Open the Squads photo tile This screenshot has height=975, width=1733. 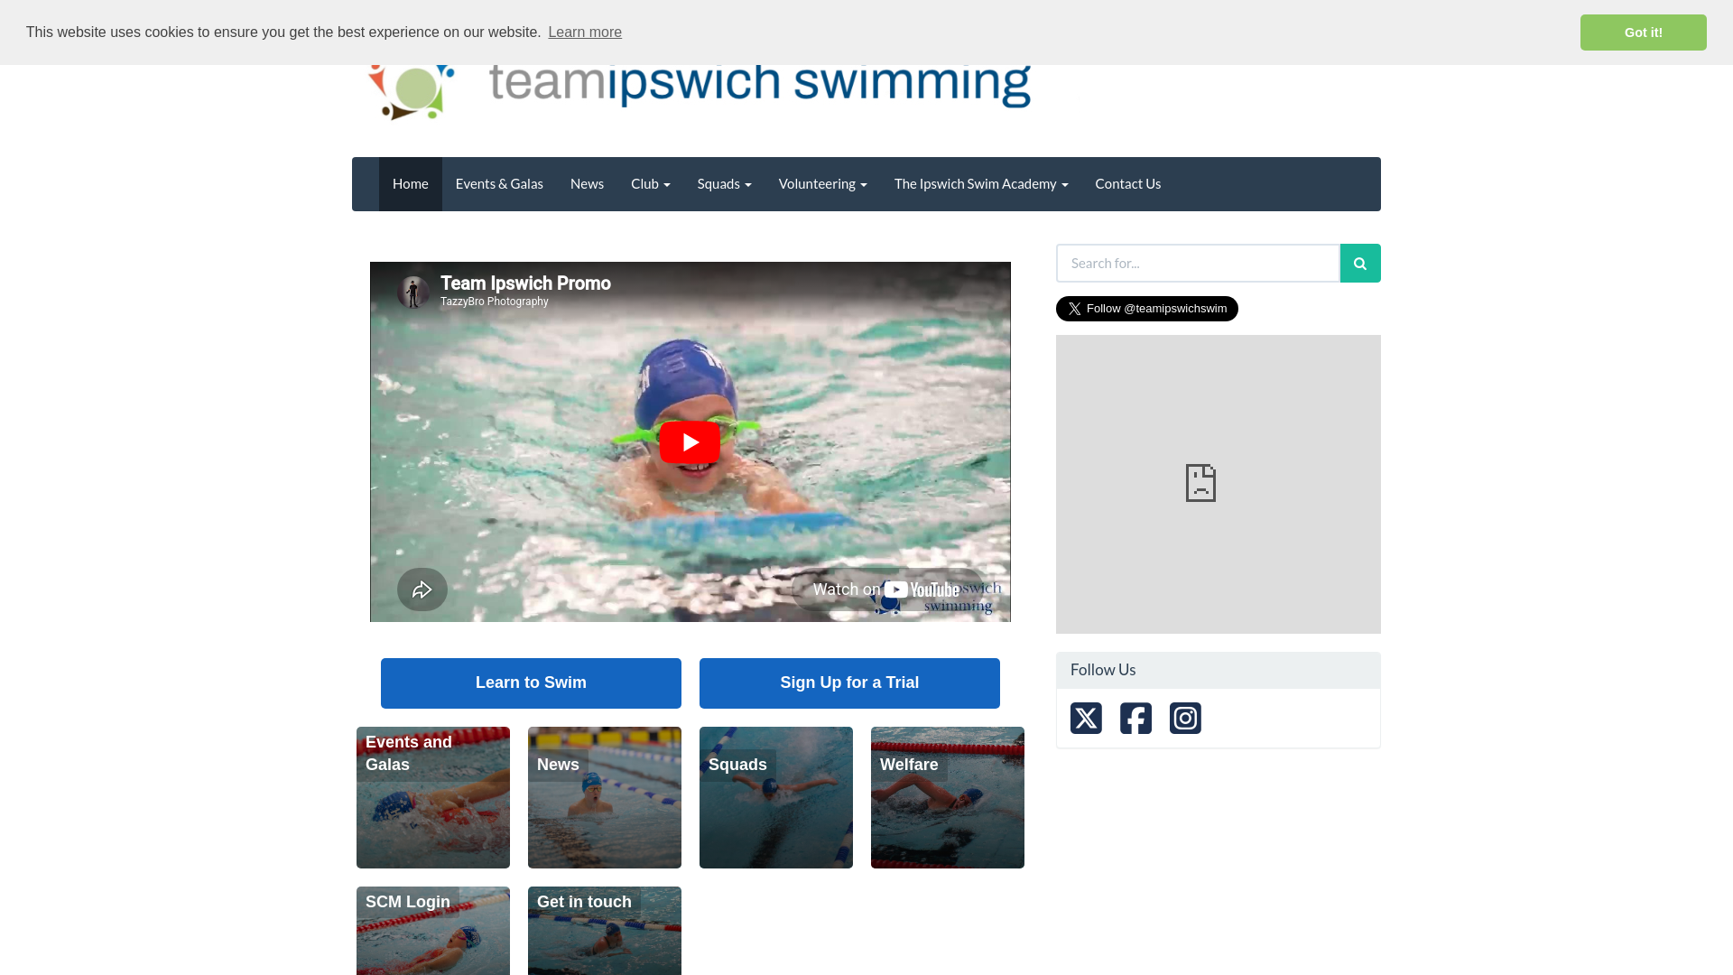point(776,797)
